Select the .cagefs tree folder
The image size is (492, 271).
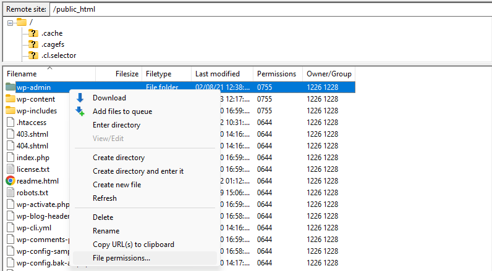tap(52, 44)
